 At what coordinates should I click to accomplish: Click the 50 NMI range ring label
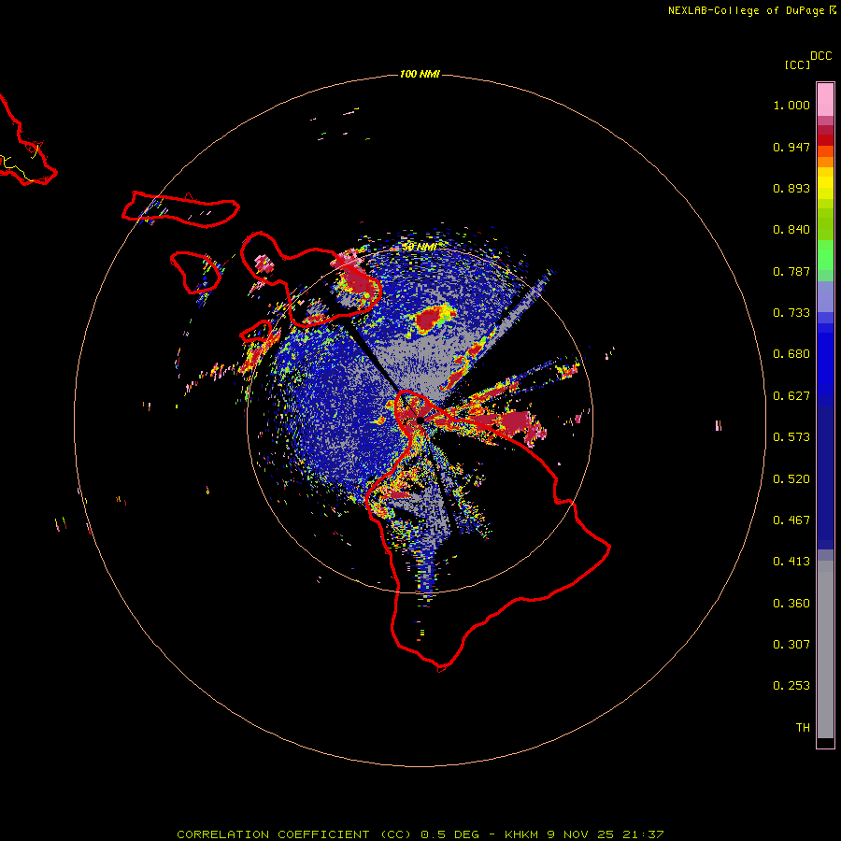point(419,247)
